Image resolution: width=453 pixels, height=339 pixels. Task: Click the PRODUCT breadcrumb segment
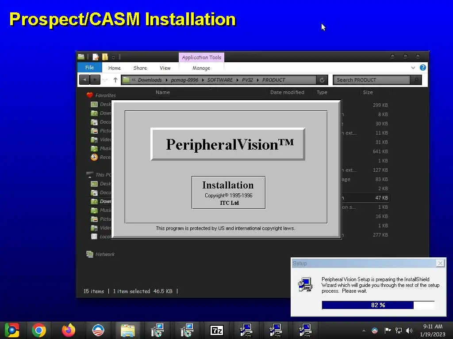pyautogui.click(x=273, y=80)
